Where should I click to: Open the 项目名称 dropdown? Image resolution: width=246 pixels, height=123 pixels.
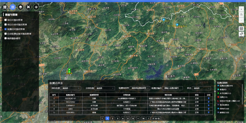71,88
